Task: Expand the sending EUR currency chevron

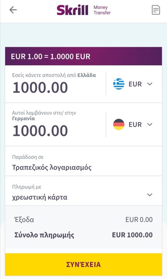Action: 150,84
